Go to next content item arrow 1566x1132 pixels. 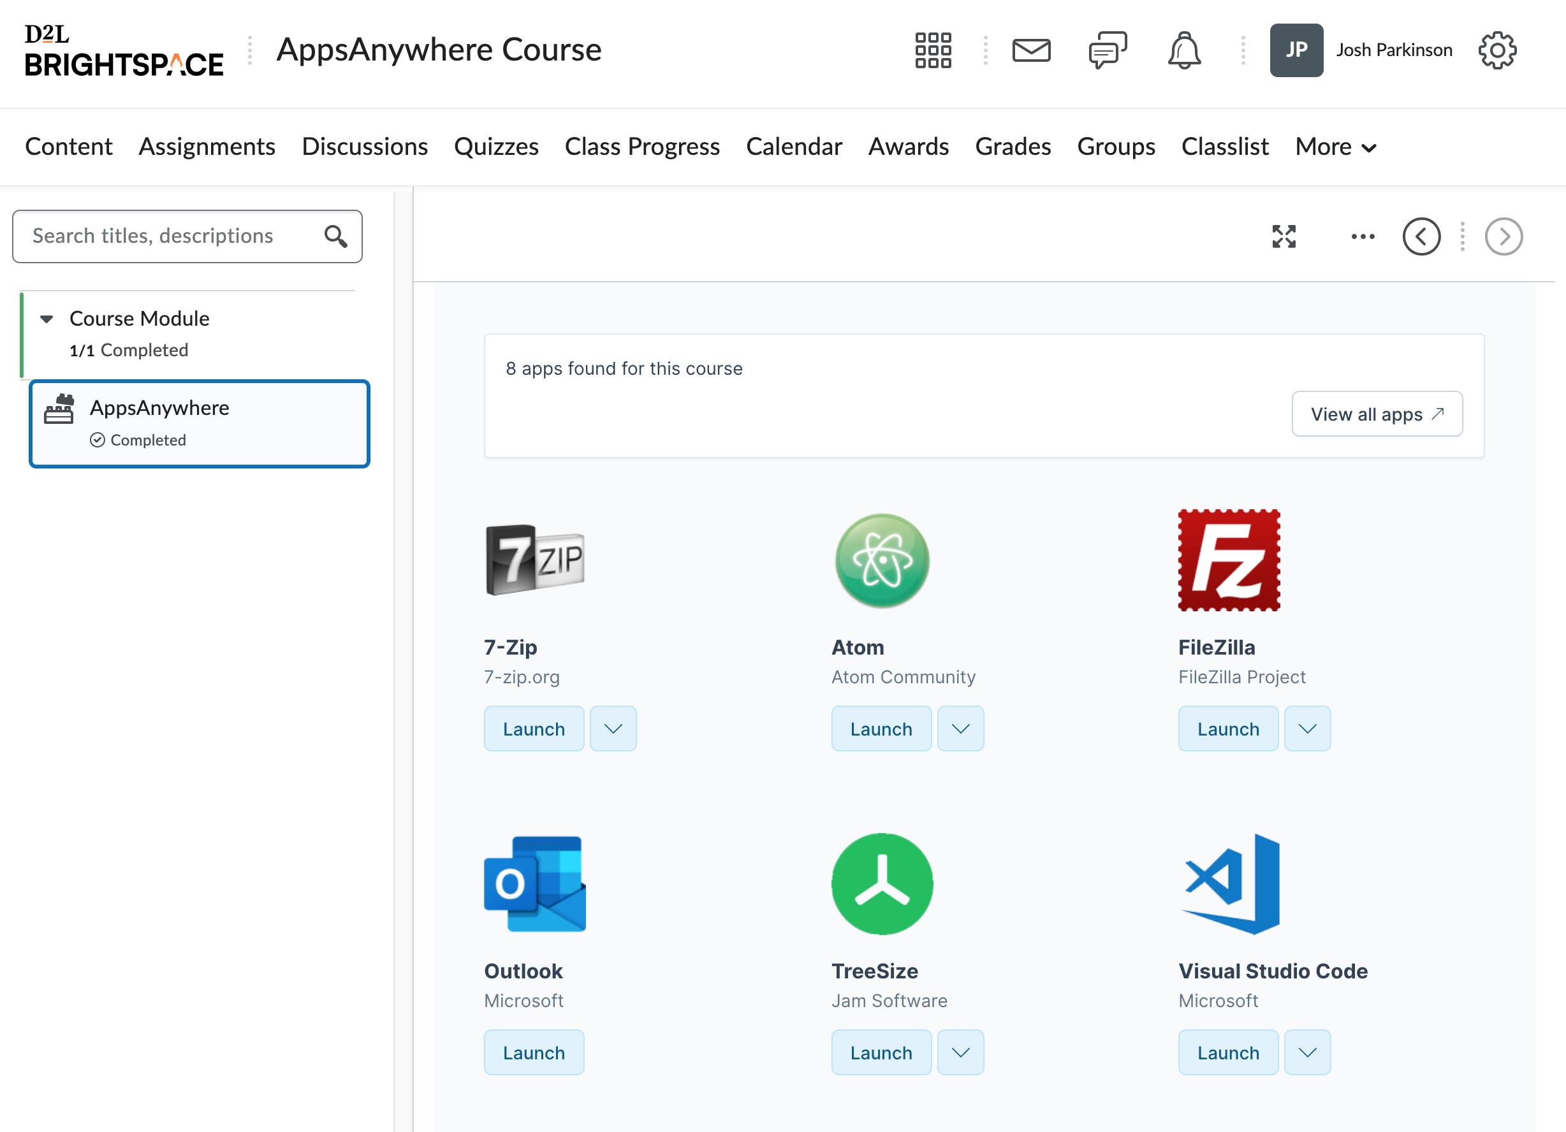coord(1503,236)
